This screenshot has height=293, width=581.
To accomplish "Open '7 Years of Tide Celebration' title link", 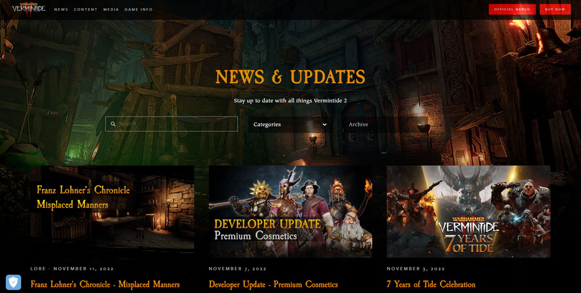I will point(431,284).
